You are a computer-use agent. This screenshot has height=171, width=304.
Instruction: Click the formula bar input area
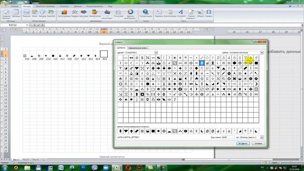172,25
